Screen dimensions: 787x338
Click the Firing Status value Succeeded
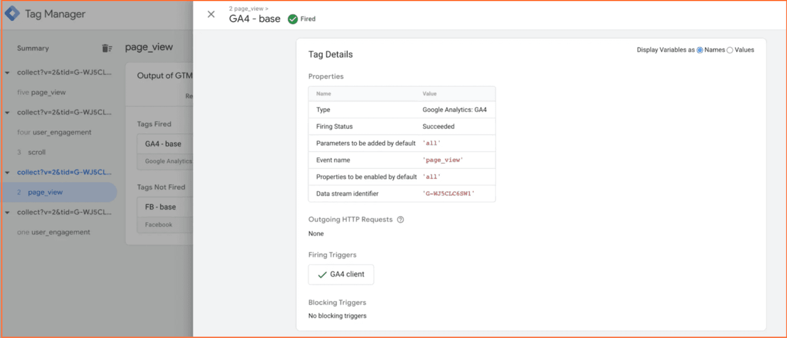(438, 126)
